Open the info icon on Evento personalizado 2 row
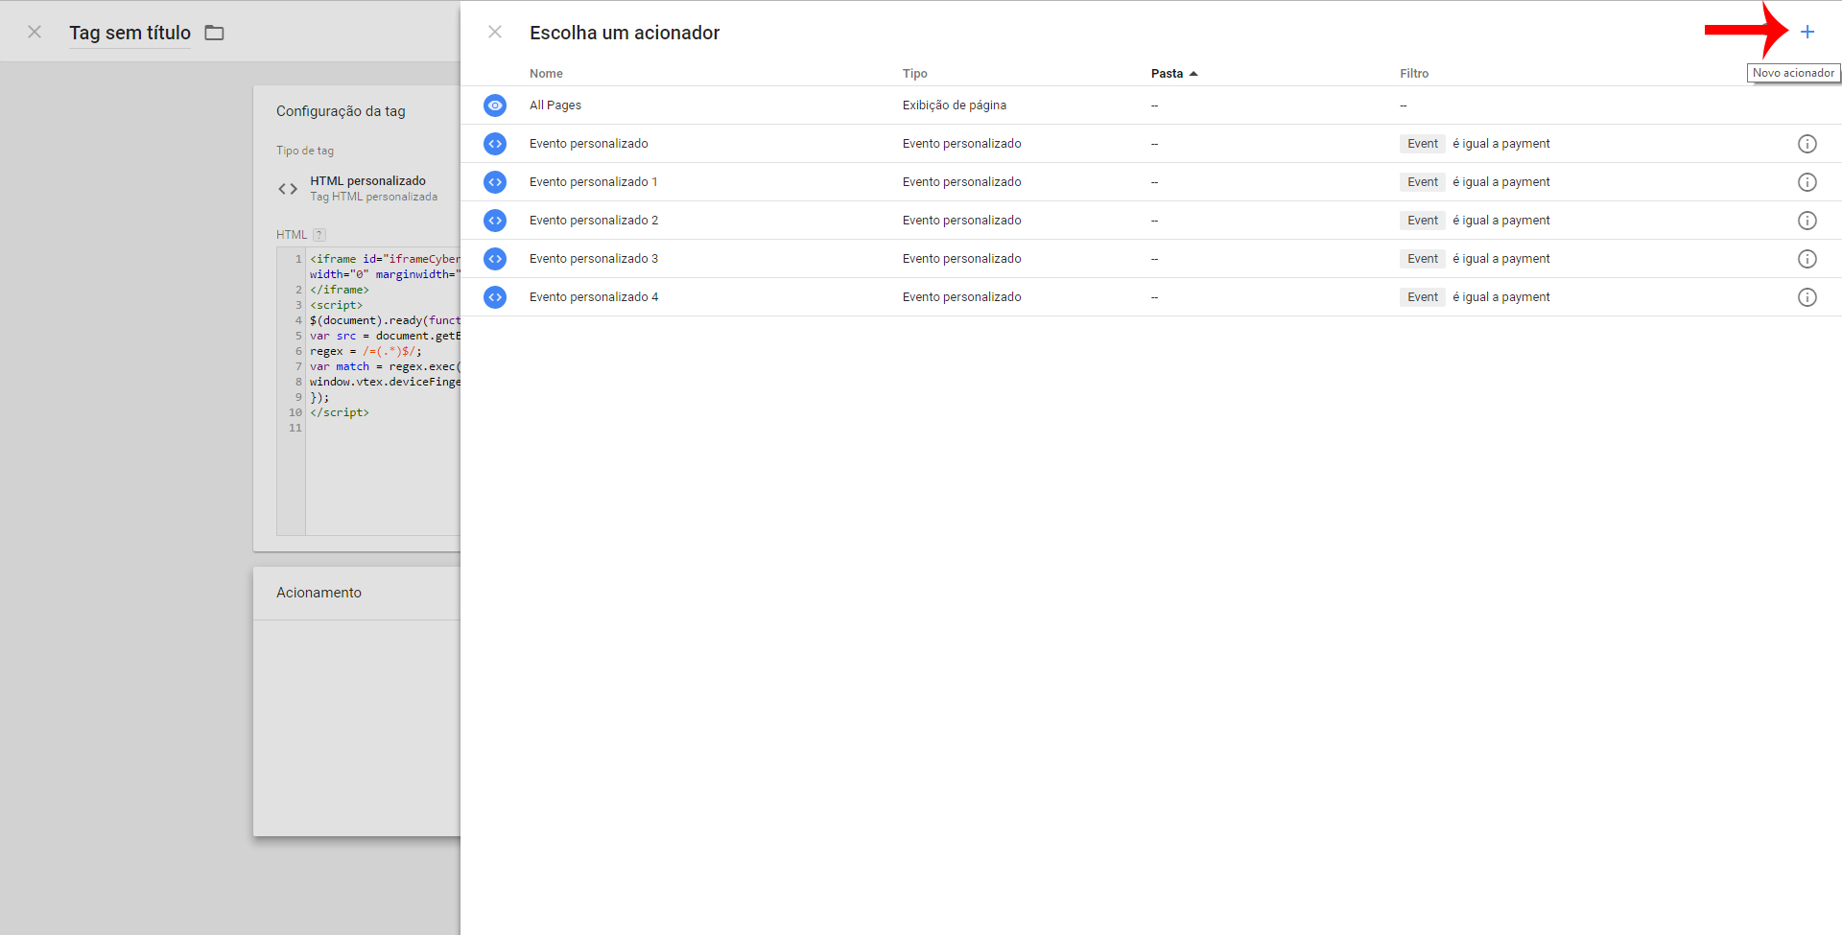 click(x=1807, y=220)
